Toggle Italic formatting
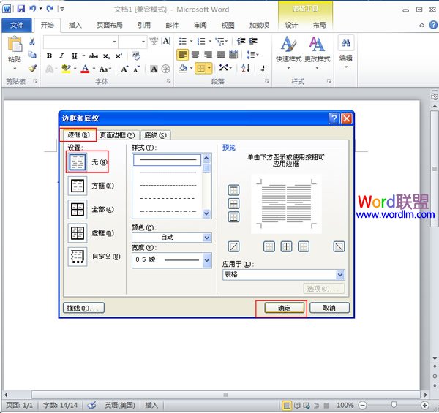439x413 pixels. point(61,56)
